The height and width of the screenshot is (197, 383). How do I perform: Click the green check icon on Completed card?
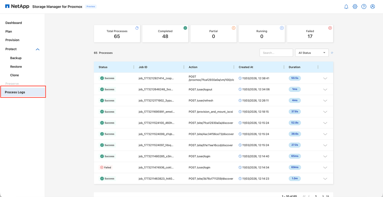click(185, 28)
